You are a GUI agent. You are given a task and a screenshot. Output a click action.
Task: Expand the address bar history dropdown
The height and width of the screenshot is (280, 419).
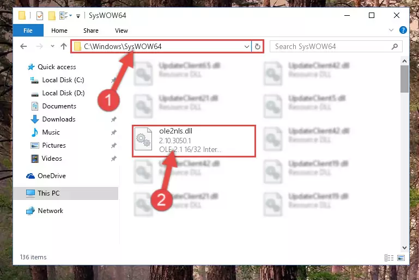[x=247, y=47]
